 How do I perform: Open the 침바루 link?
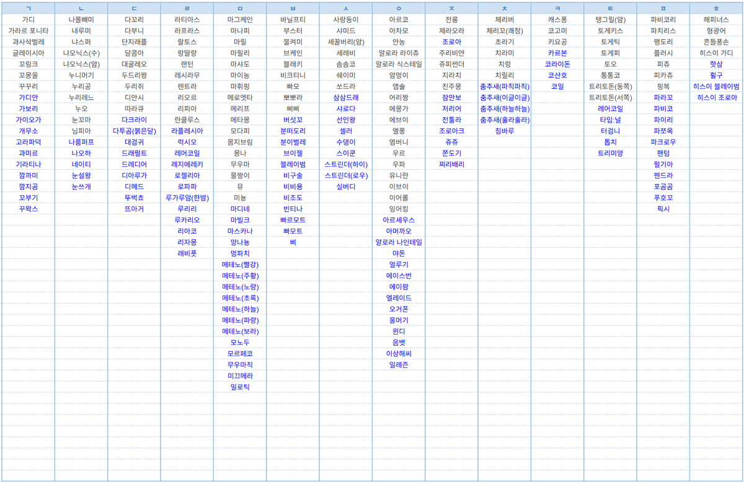point(505,131)
